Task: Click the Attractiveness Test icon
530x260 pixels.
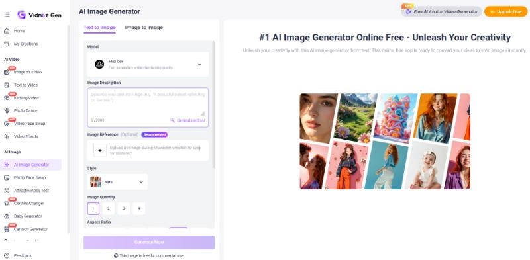Action: (x=7, y=191)
